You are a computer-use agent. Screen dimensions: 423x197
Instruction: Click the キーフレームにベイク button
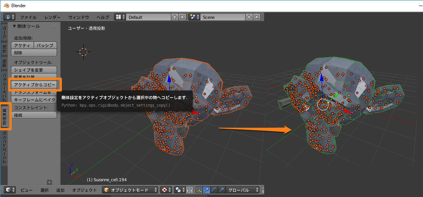(34, 99)
